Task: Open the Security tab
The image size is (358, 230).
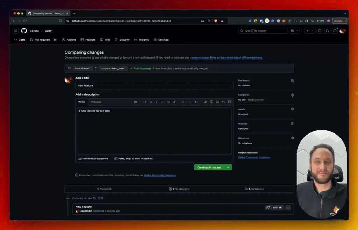Action: click(x=122, y=40)
